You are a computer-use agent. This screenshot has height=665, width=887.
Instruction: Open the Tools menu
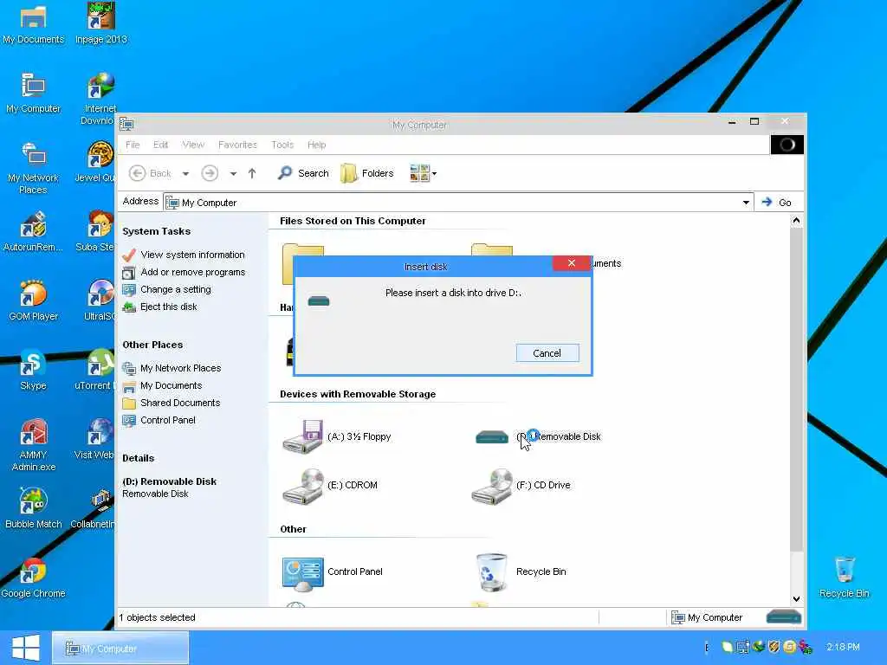[x=282, y=145]
